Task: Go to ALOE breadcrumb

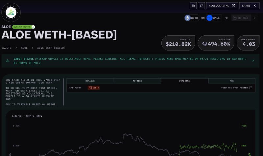Action: [x=24, y=48]
